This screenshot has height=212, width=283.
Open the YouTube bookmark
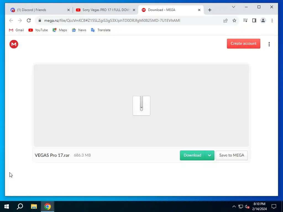coord(38,30)
